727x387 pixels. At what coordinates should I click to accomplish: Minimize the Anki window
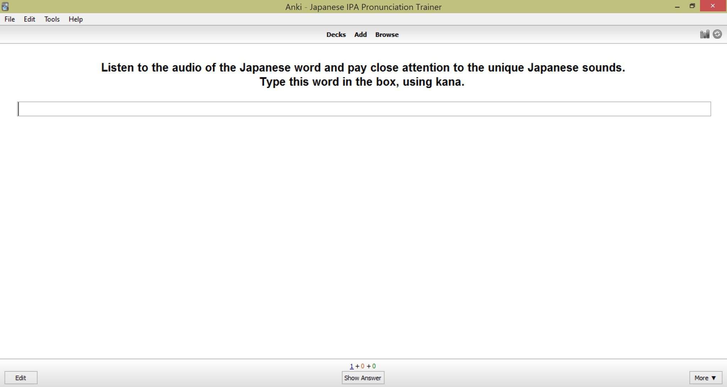click(x=678, y=6)
